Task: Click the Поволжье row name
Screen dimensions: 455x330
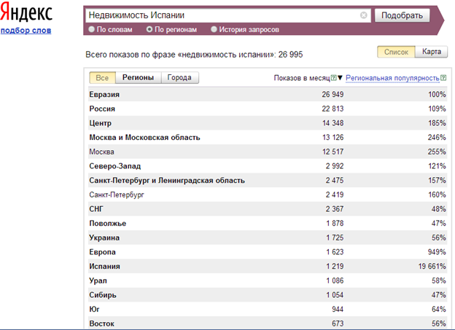Action: (108, 224)
